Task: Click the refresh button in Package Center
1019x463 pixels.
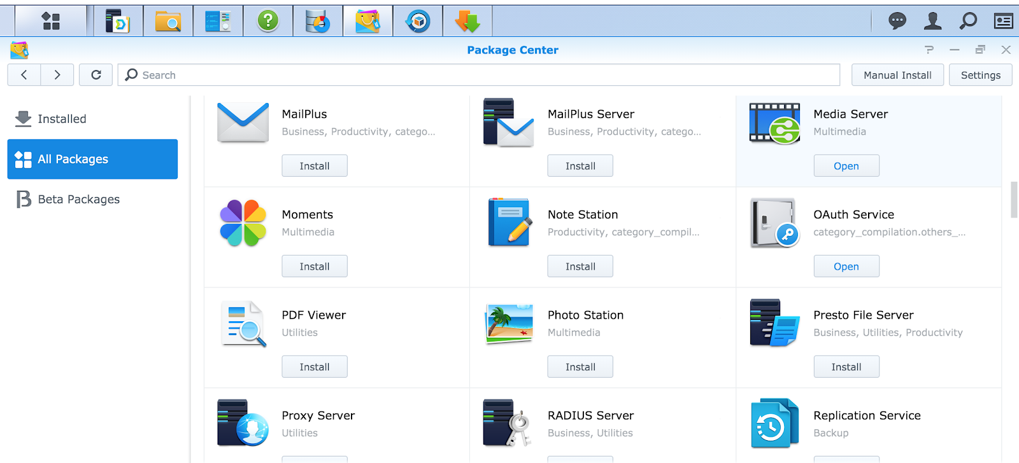Action: tap(96, 75)
